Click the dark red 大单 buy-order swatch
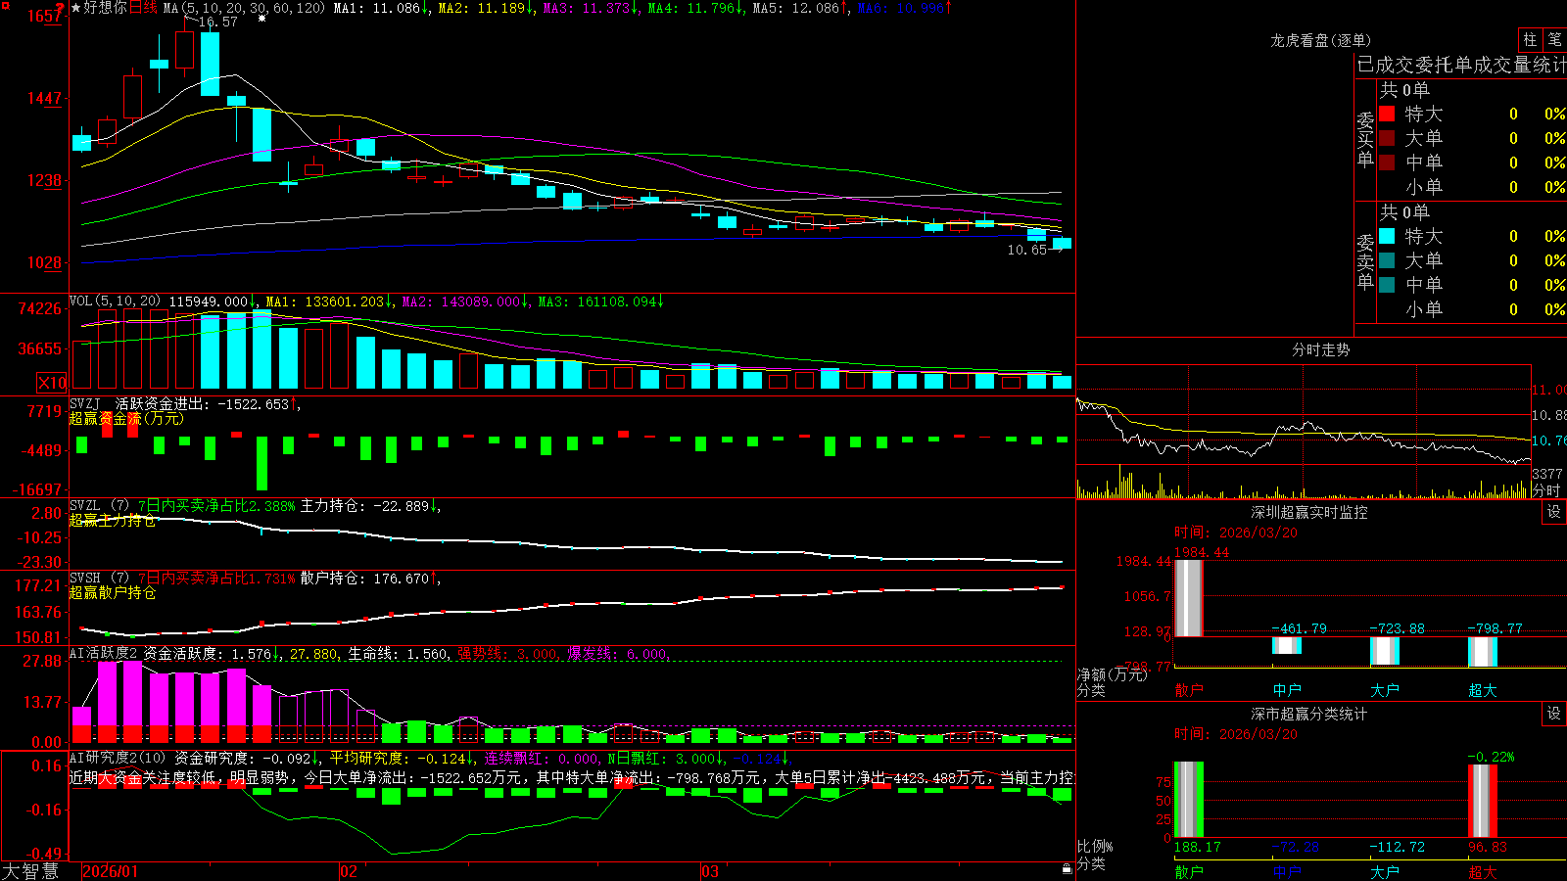 click(1387, 138)
